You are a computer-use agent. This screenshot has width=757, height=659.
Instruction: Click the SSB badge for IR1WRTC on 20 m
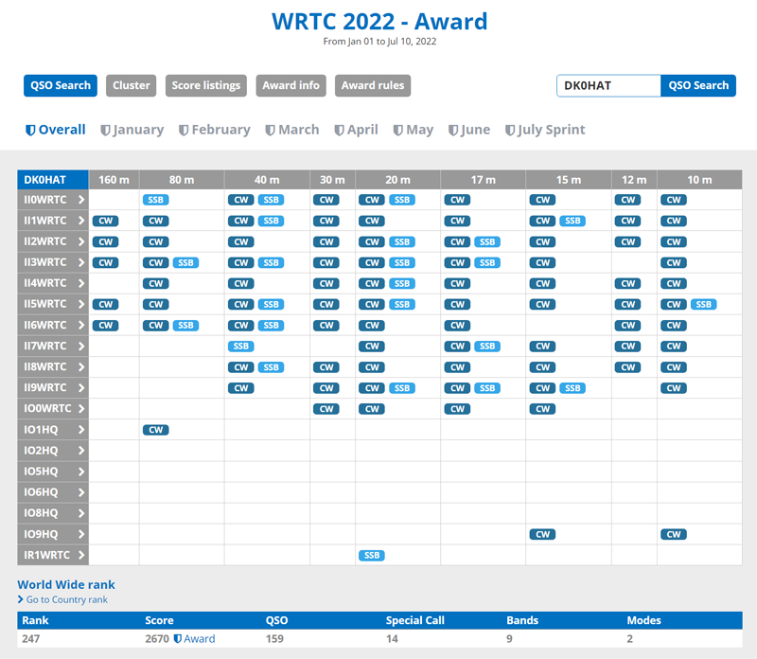click(x=372, y=555)
